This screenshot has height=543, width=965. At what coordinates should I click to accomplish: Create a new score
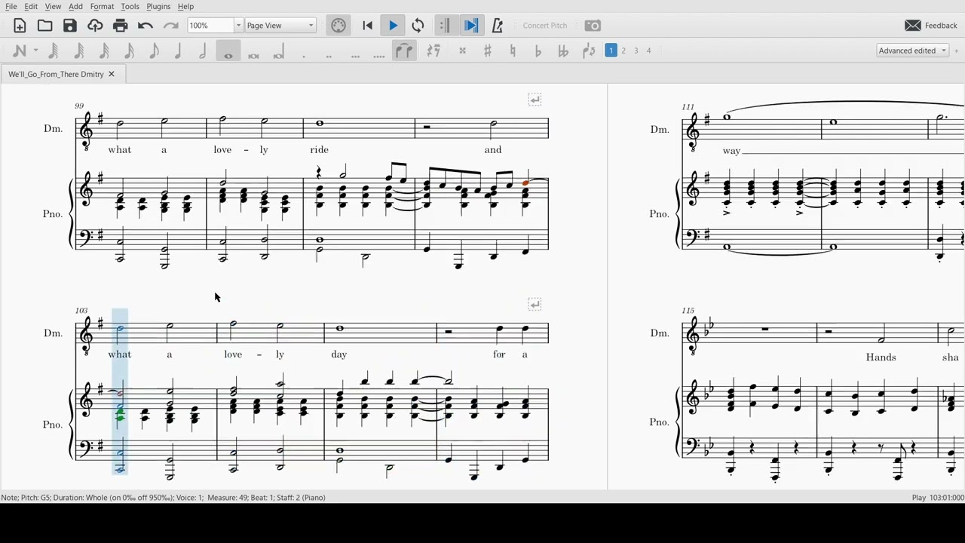pos(20,26)
